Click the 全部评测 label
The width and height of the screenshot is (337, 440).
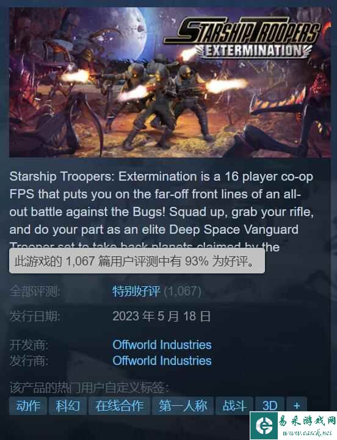pos(35,291)
